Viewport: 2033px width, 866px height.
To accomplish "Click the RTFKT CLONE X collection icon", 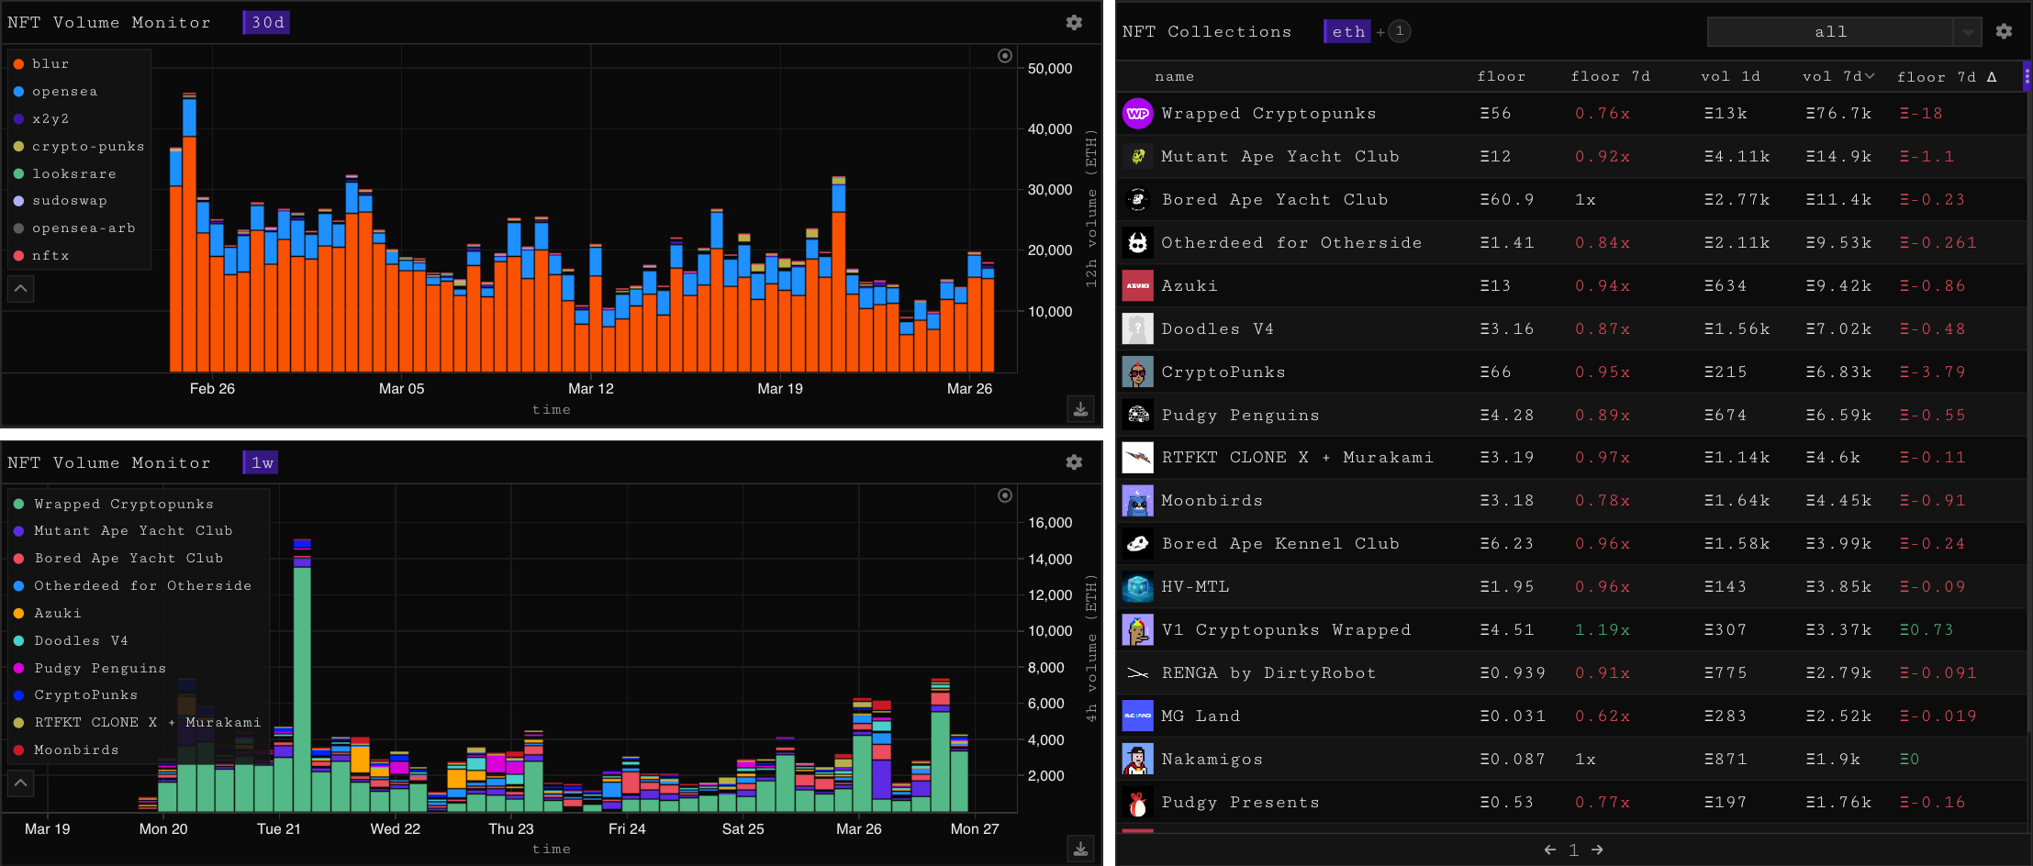I will 1138,458.
